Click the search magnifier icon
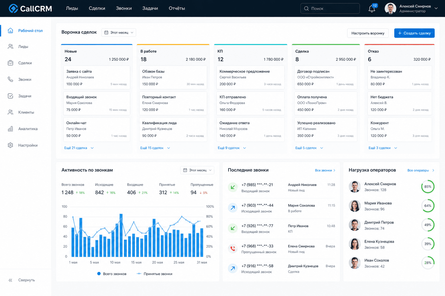This screenshot has width=445, height=296. coord(306,8)
